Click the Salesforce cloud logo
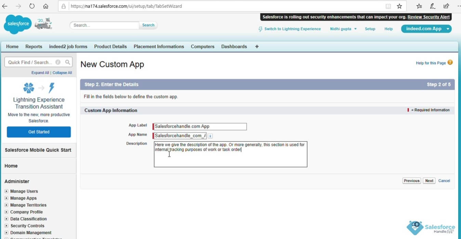The height and width of the screenshot is (239, 461). [x=17, y=24]
